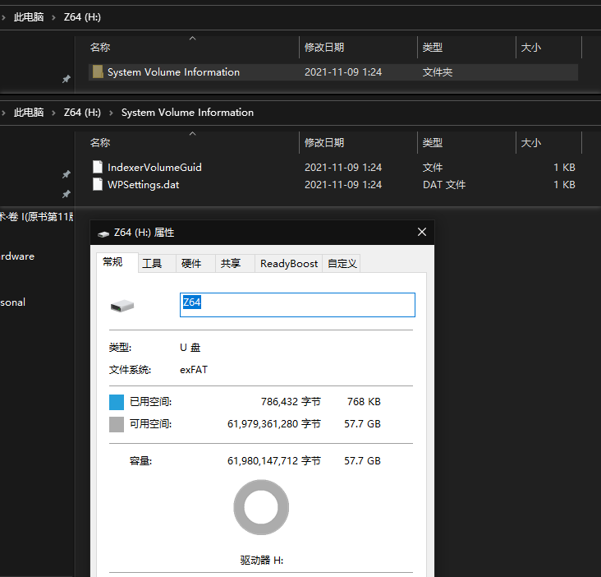Click the blue 已用空间 color swatch

pos(117,403)
